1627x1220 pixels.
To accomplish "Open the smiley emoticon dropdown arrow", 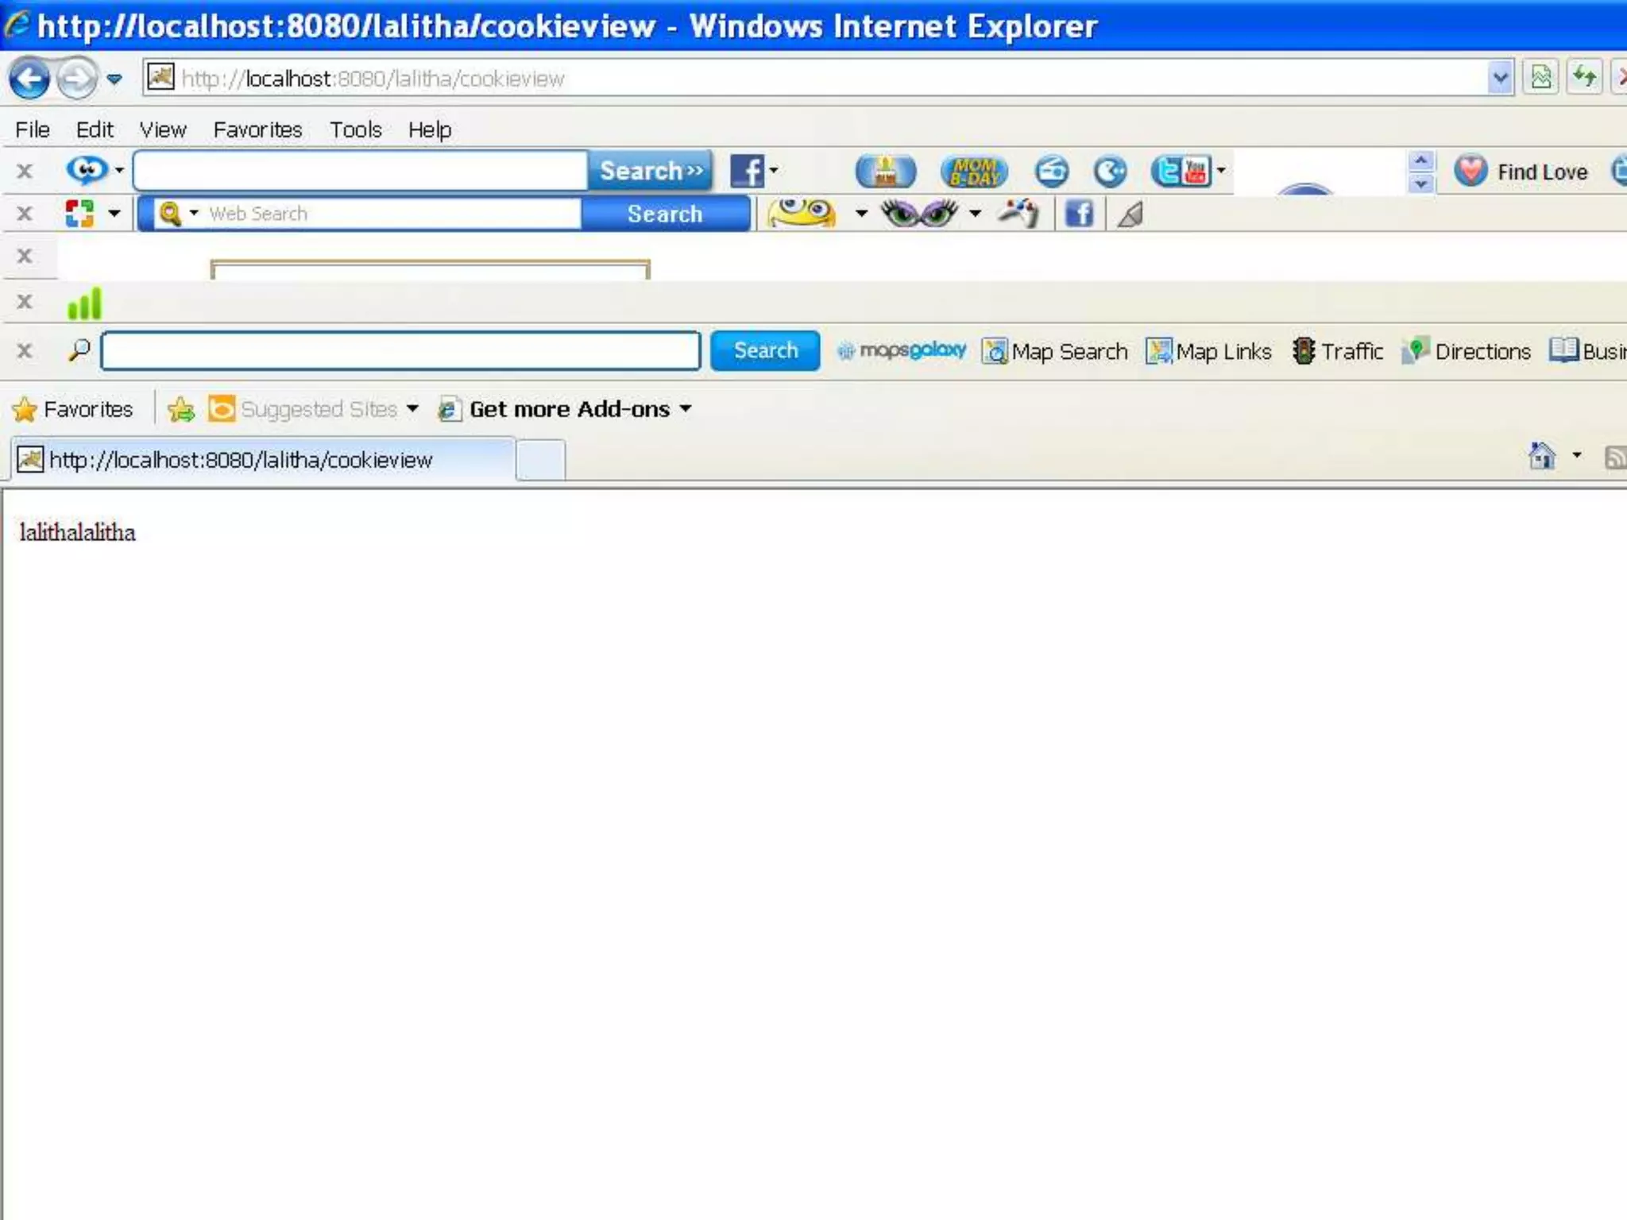I will point(861,213).
